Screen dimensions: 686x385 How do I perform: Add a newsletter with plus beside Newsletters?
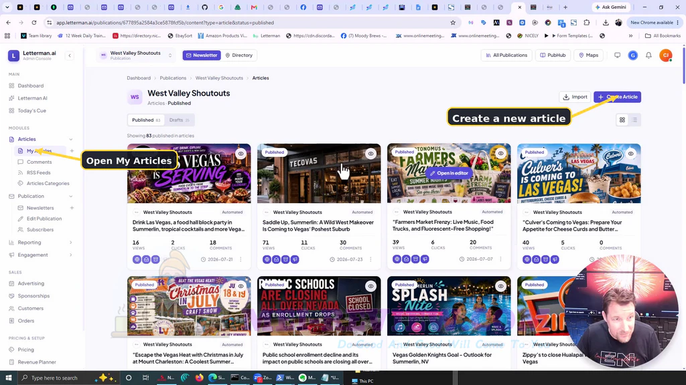coord(72,208)
